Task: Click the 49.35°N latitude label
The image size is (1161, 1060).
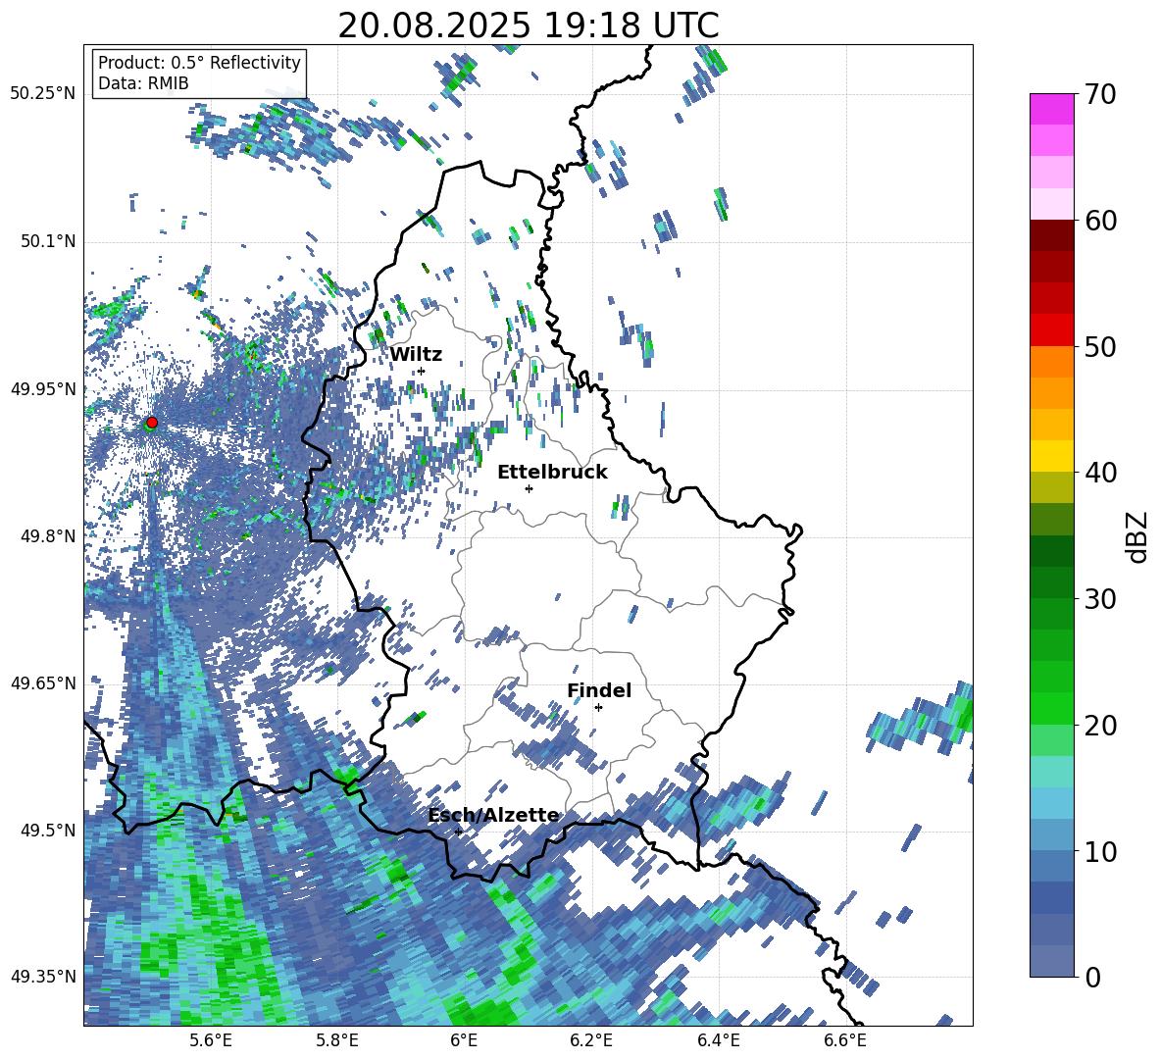Action: (x=43, y=977)
